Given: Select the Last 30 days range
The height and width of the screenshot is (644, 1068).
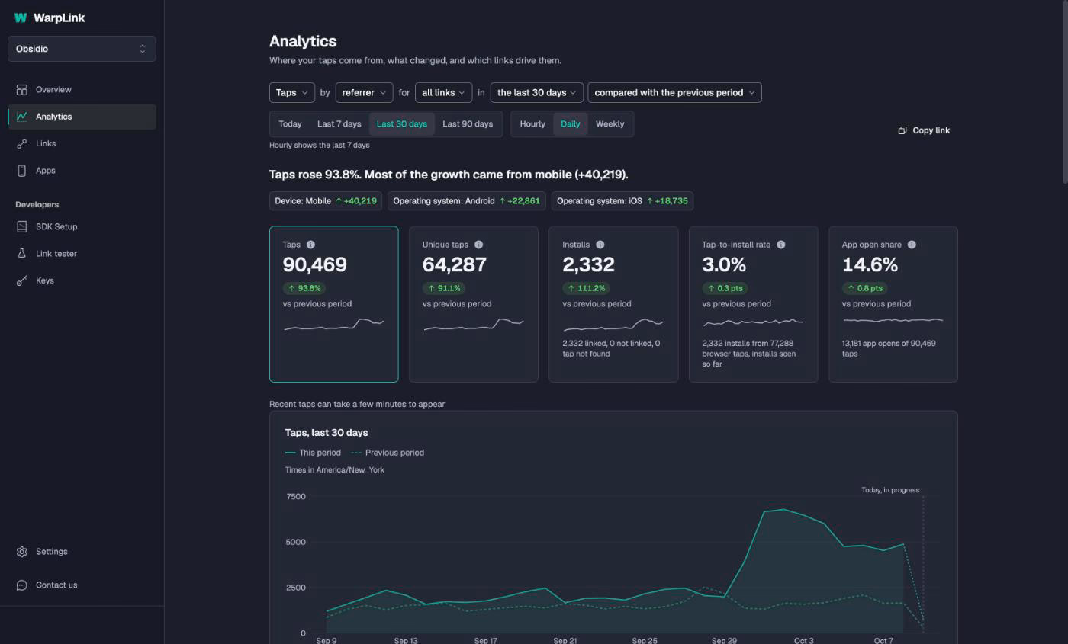Looking at the screenshot, I should [x=402, y=124].
